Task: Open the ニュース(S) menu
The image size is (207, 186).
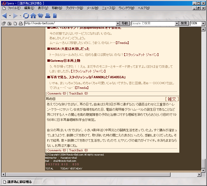Action: click(x=108, y=8)
